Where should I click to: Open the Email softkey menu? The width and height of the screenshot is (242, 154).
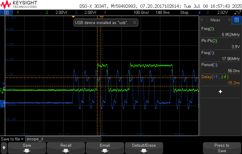coord(105,148)
